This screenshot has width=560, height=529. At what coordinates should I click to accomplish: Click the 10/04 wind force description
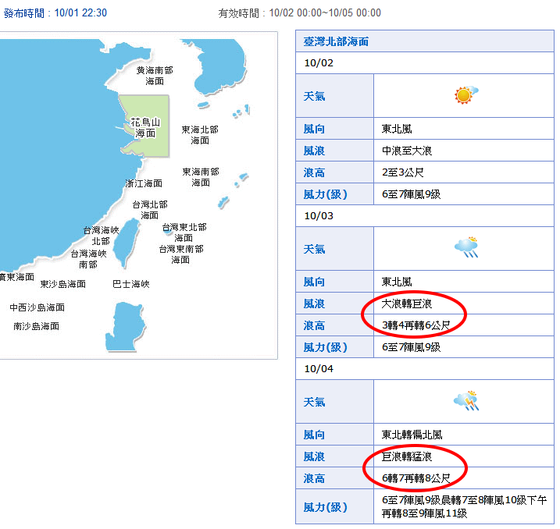pos(464,507)
